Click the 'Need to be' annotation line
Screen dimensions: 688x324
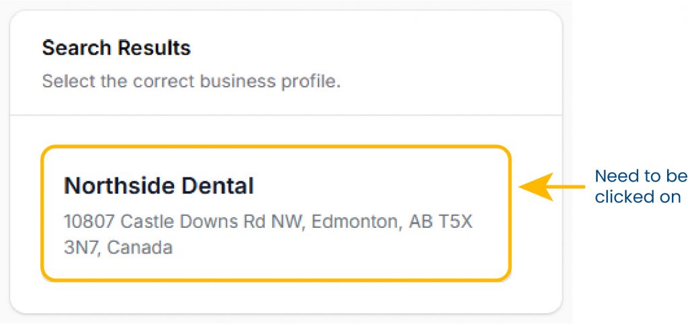[640, 176]
